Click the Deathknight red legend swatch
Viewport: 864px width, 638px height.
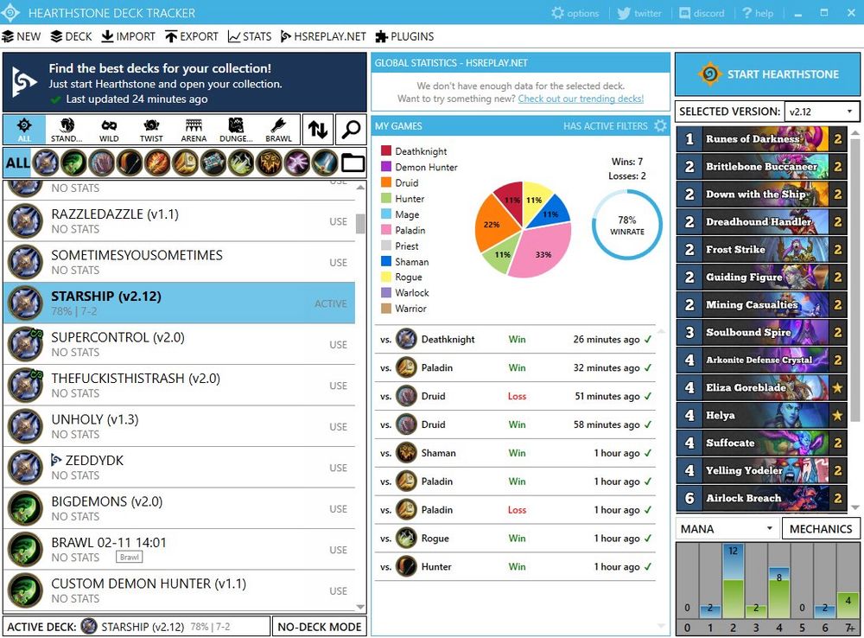(385, 150)
